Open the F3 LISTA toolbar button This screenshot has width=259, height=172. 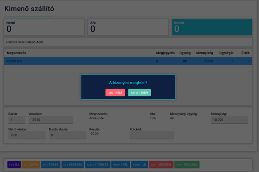[x=30, y=164]
